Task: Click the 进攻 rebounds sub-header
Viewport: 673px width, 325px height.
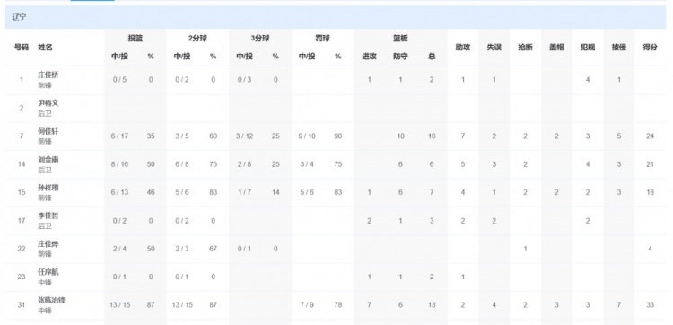Action: point(369,57)
